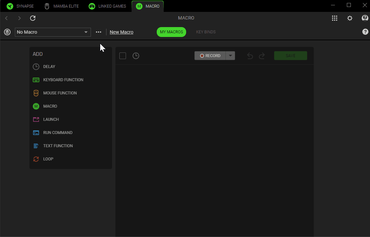Switch to the Key Binds tab
370x237 pixels.
206,32
